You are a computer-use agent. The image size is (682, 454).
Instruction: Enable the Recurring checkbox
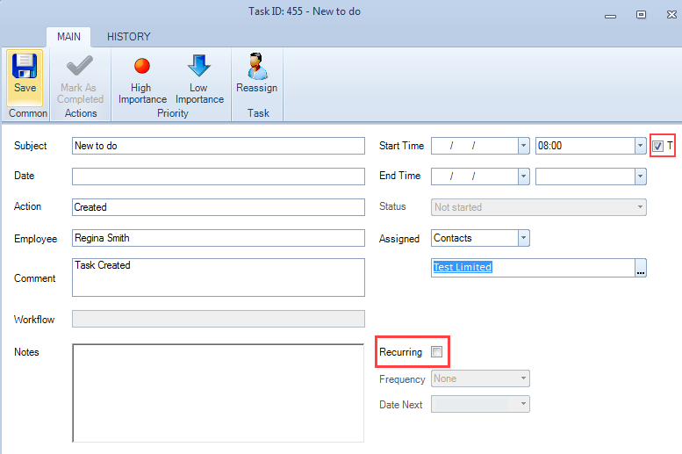[436, 352]
